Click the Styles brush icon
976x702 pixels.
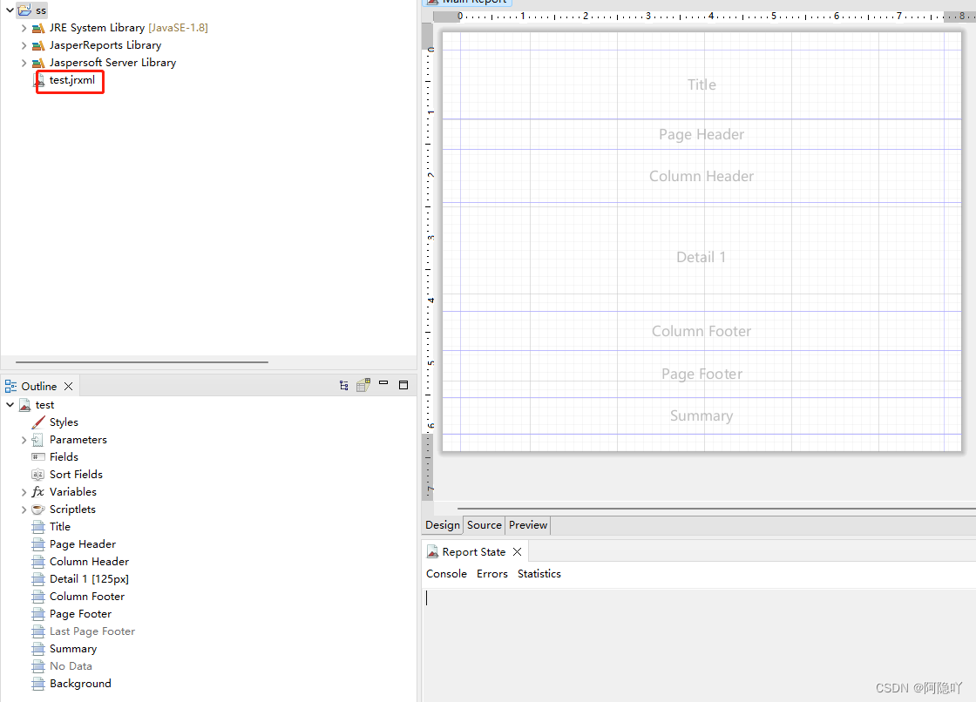coord(38,422)
